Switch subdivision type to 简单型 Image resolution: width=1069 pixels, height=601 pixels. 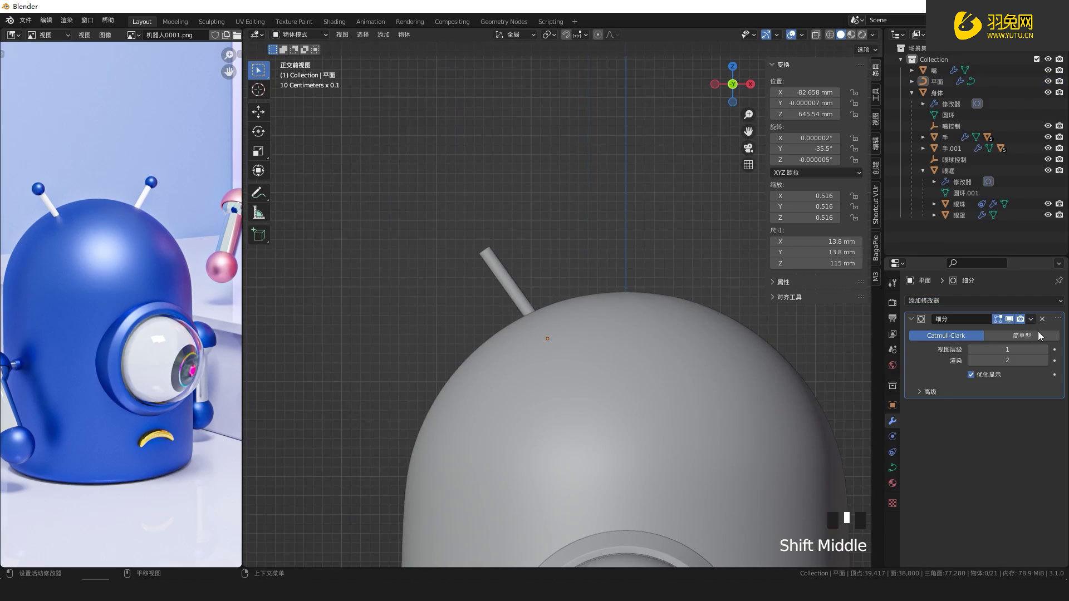point(1022,336)
